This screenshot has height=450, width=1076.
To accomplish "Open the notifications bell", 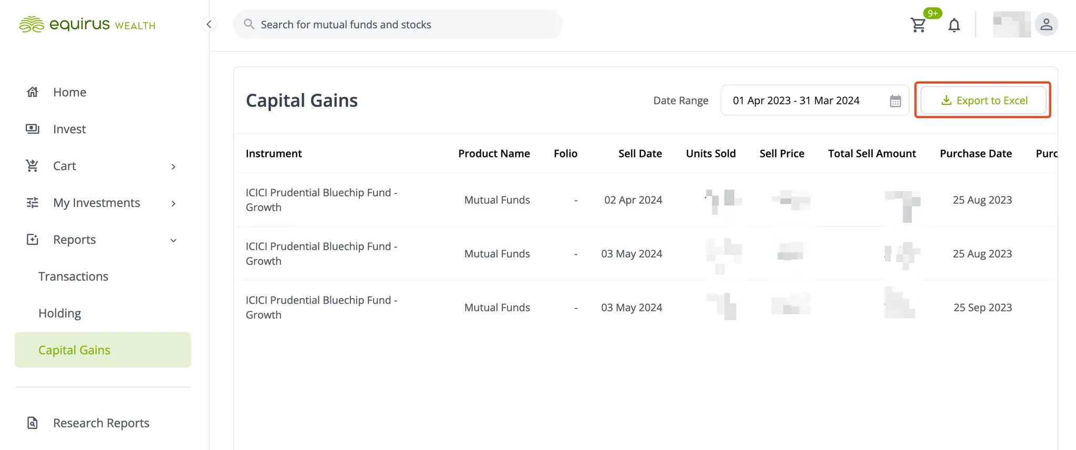I will point(954,25).
